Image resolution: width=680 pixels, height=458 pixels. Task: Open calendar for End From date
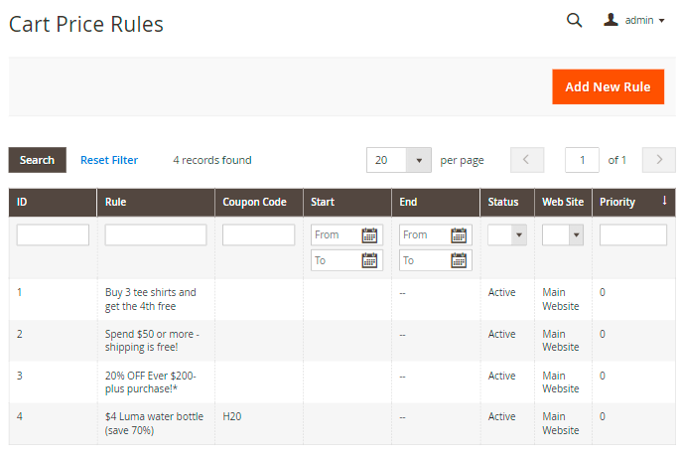pyautogui.click(x=459, y=235)
